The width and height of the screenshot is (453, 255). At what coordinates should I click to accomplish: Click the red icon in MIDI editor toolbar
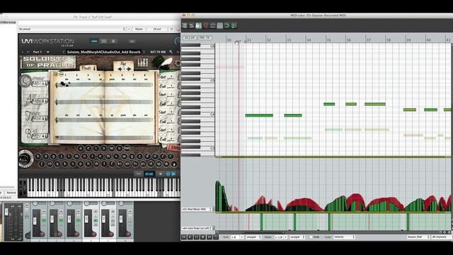[206, 25]
